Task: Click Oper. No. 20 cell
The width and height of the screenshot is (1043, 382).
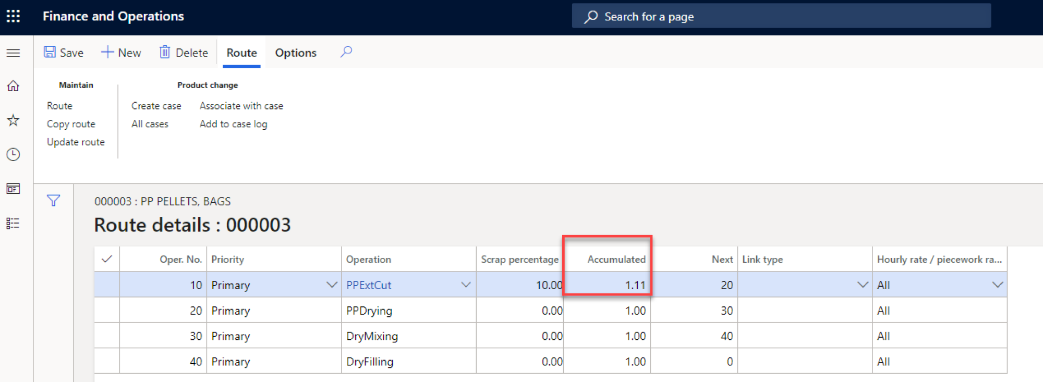Action: pyautogui.click(x=163, y=311)
